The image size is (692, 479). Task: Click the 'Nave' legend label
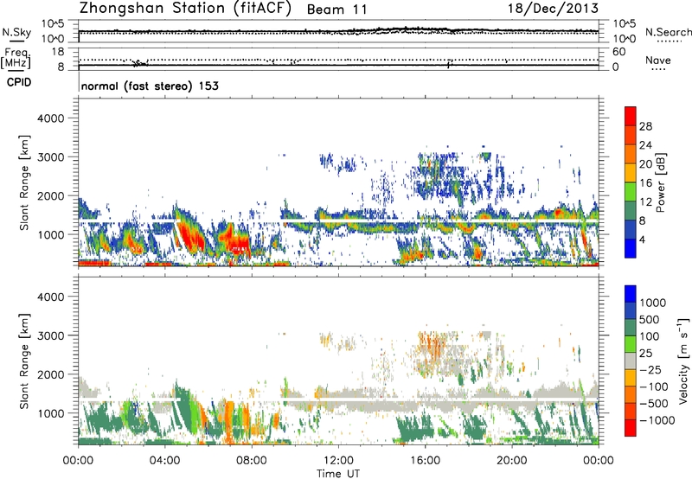click(x=657, y=60)
